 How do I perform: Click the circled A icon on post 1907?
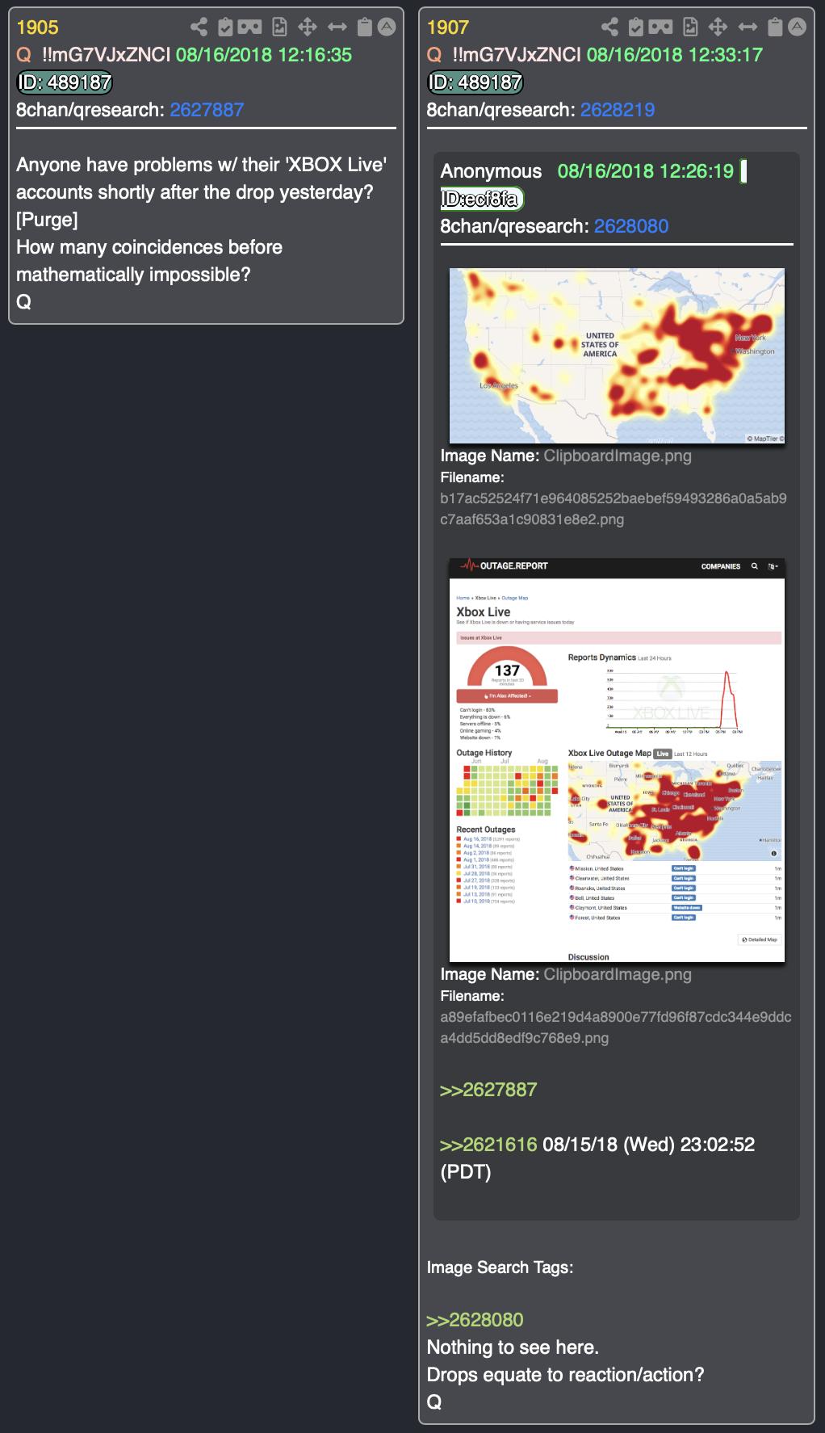tap(798, 27)
